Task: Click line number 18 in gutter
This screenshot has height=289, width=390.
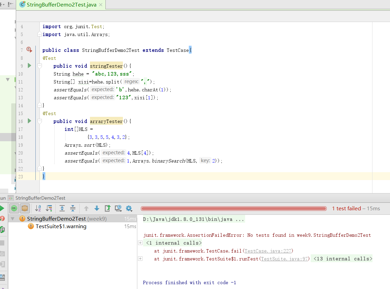Action: click(21, 137)
